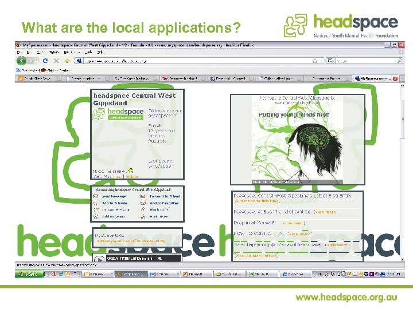The image size is (413, 309).
Task: Switch to the Facebook tab
Action: (x=232, y=78)
